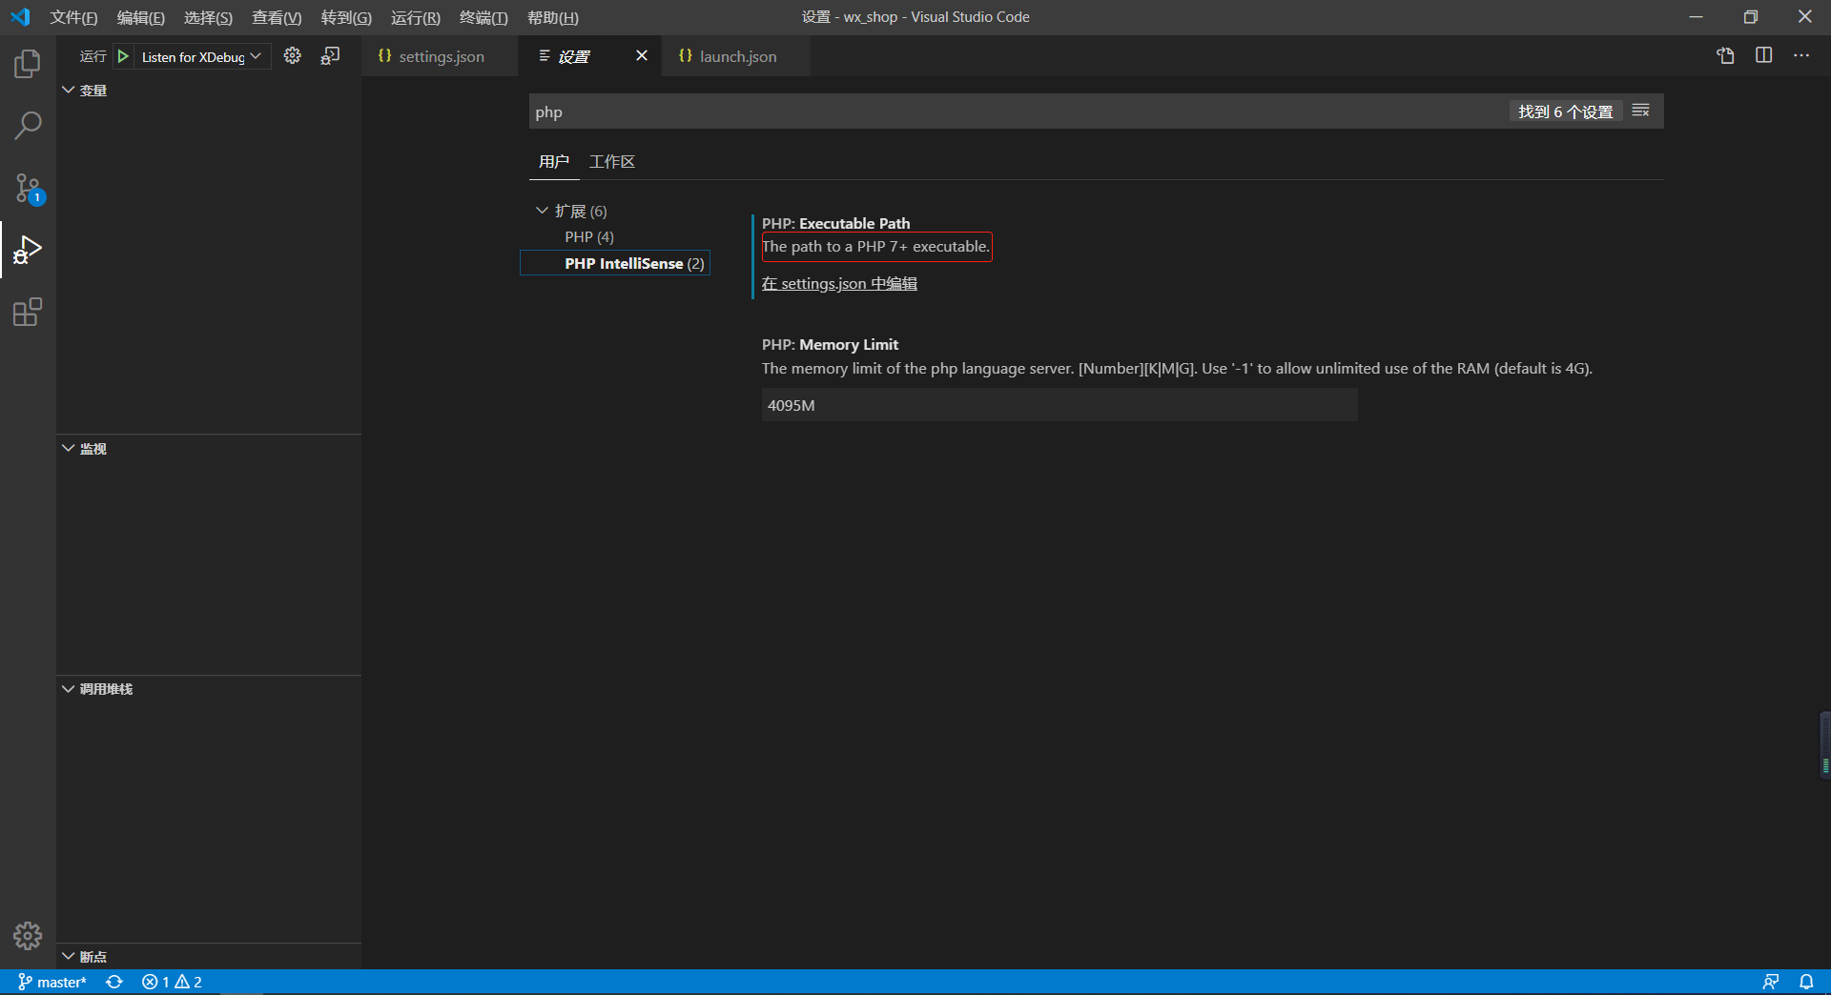Select the 工作区 settings scope tab
Screen dimensions: 1831x995
(x=612, y=161)
